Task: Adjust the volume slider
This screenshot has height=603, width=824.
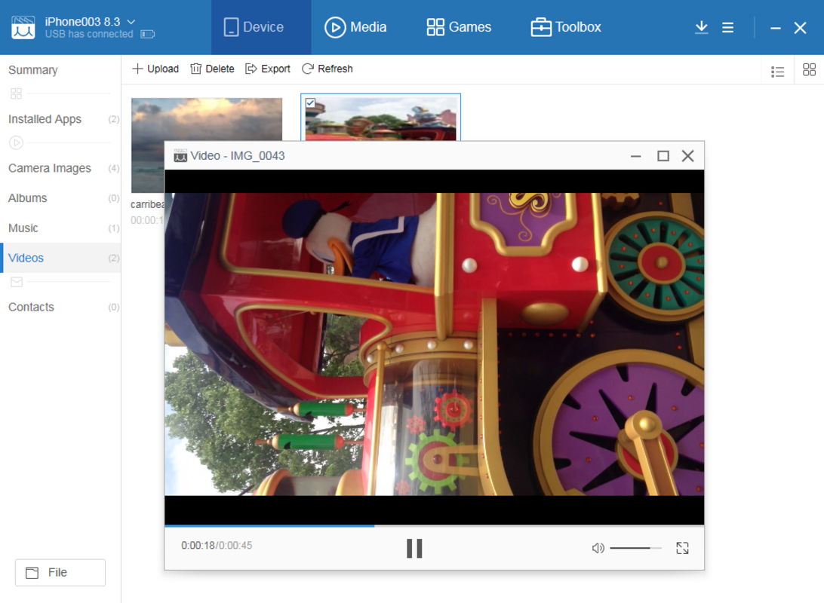Action: coord(635,548)
